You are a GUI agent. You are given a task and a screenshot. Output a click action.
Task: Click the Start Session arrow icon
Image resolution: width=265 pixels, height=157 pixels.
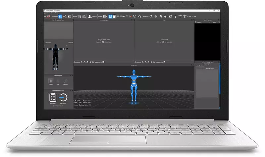click(x=63, y=98)
